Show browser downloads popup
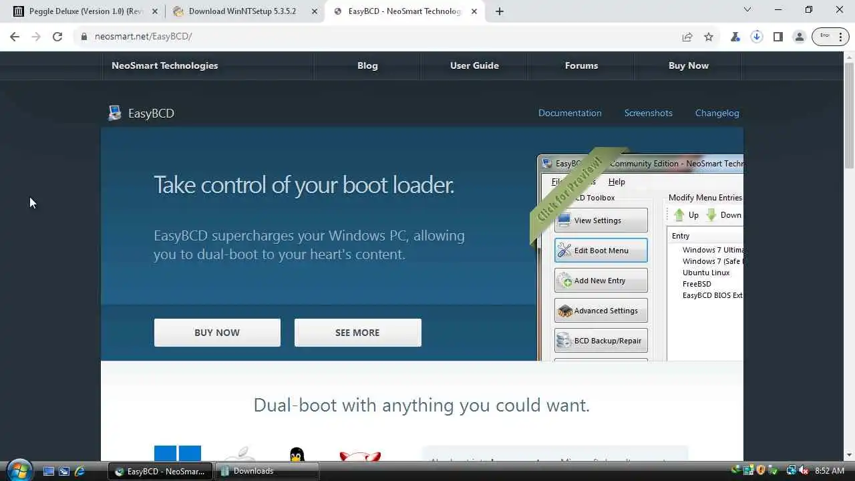 (757, 37)
